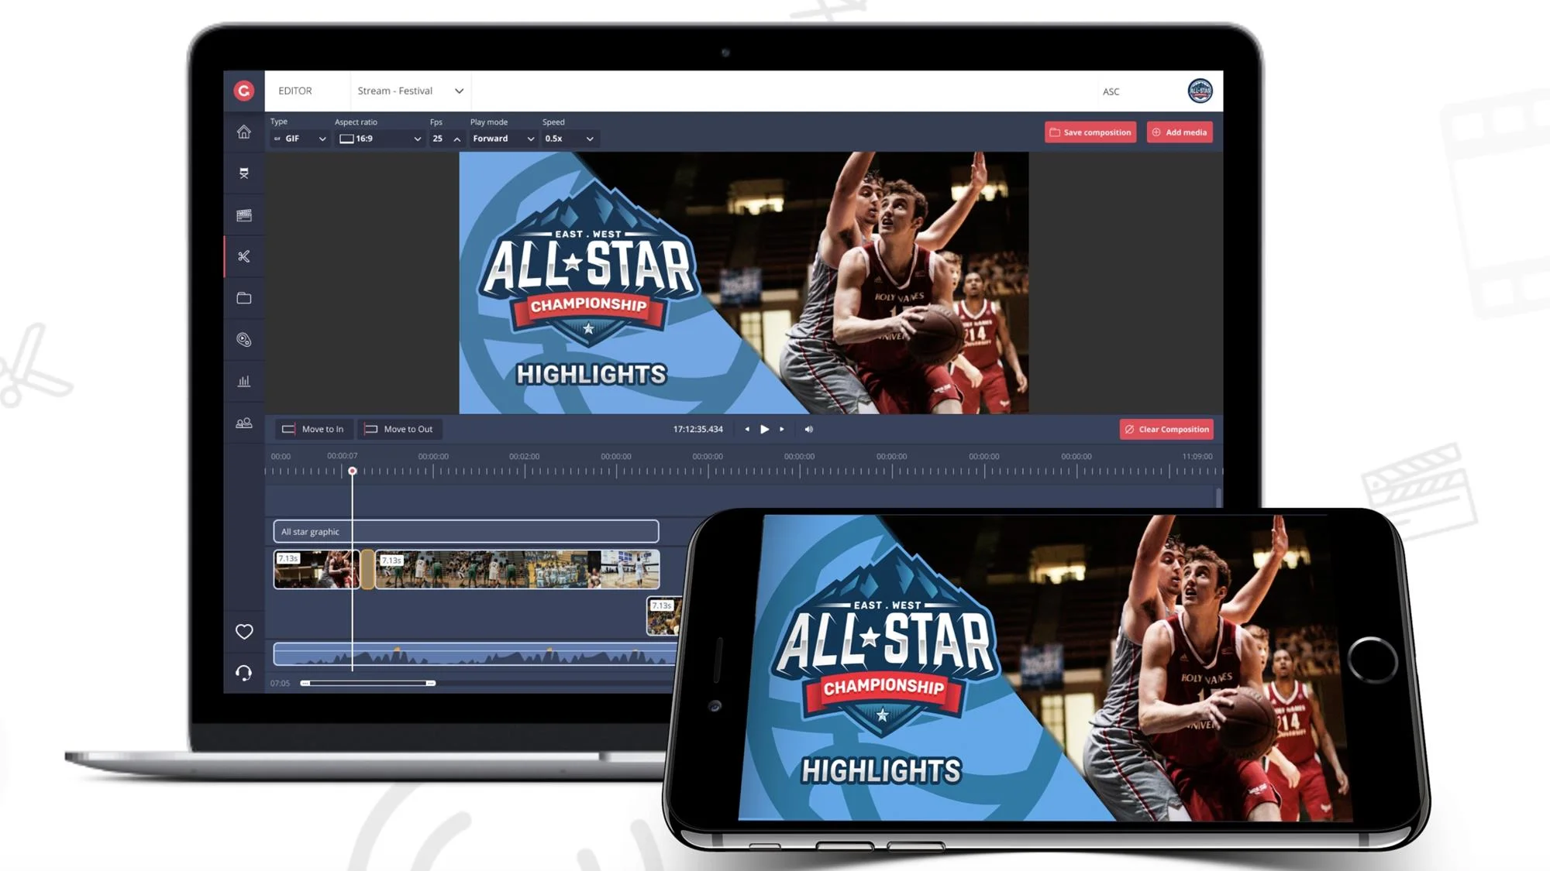Select the first 7.13s video clip
This screenshot has height=871, width=1550.
[x=316, y=569]
